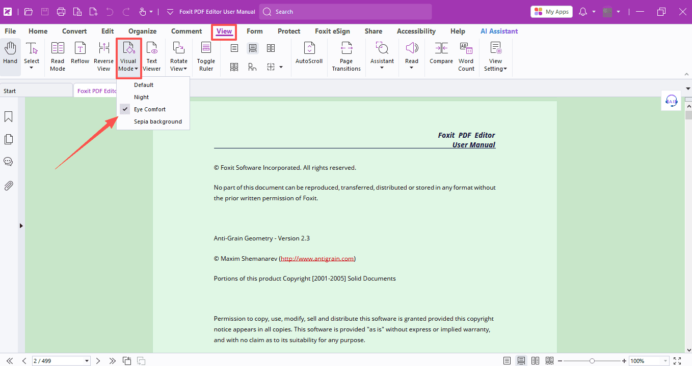Click the Compare documents tool
The image size is (692, 366).
click(x=441, y=53)
